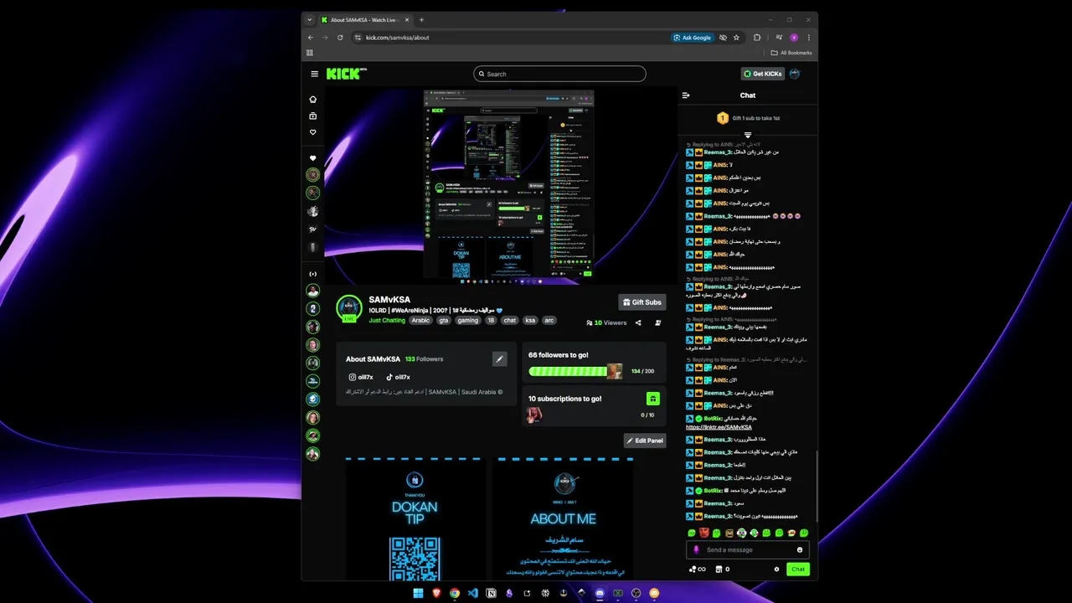Screen dimensions: 1072x603
Task: Open Brave browser from taskbar
Action: [436, 593]
